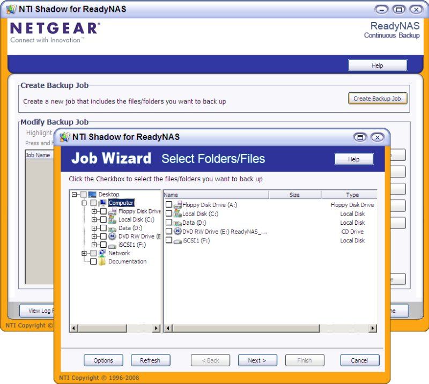Viewport: 429px width, 384px height.
Task: Expand the iSCSI1 (F:) tree node
Action: pos(94,245)
